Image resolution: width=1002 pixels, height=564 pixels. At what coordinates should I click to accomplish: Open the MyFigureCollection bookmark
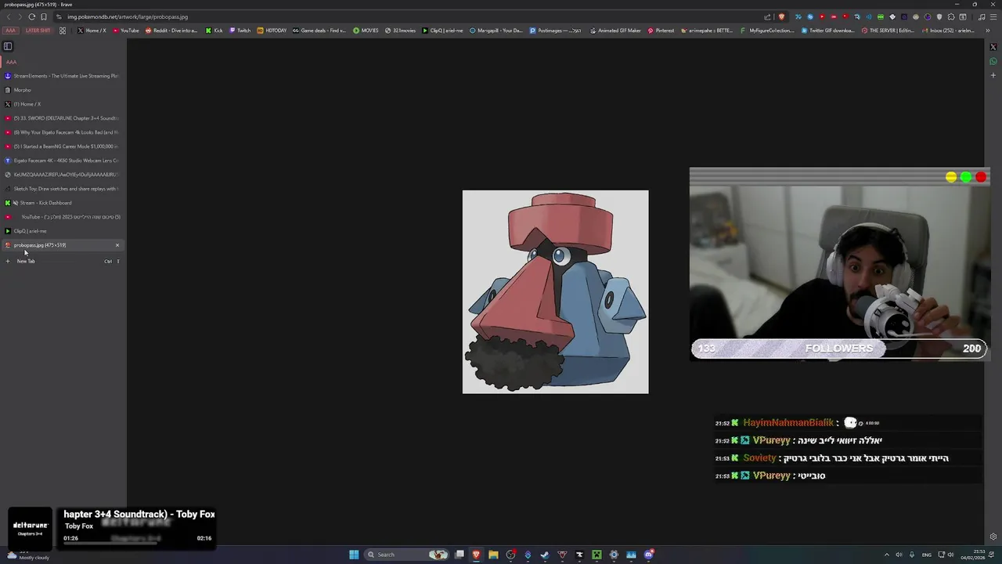coord(767,31)
